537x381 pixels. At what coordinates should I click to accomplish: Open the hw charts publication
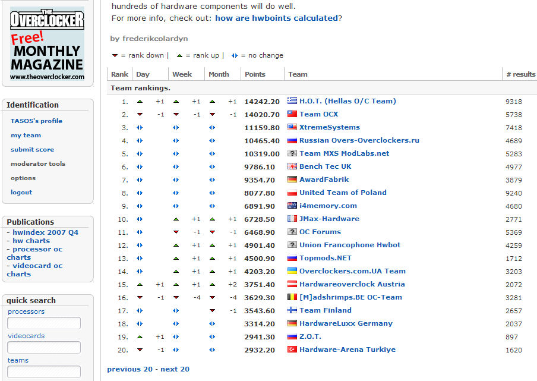31,241
